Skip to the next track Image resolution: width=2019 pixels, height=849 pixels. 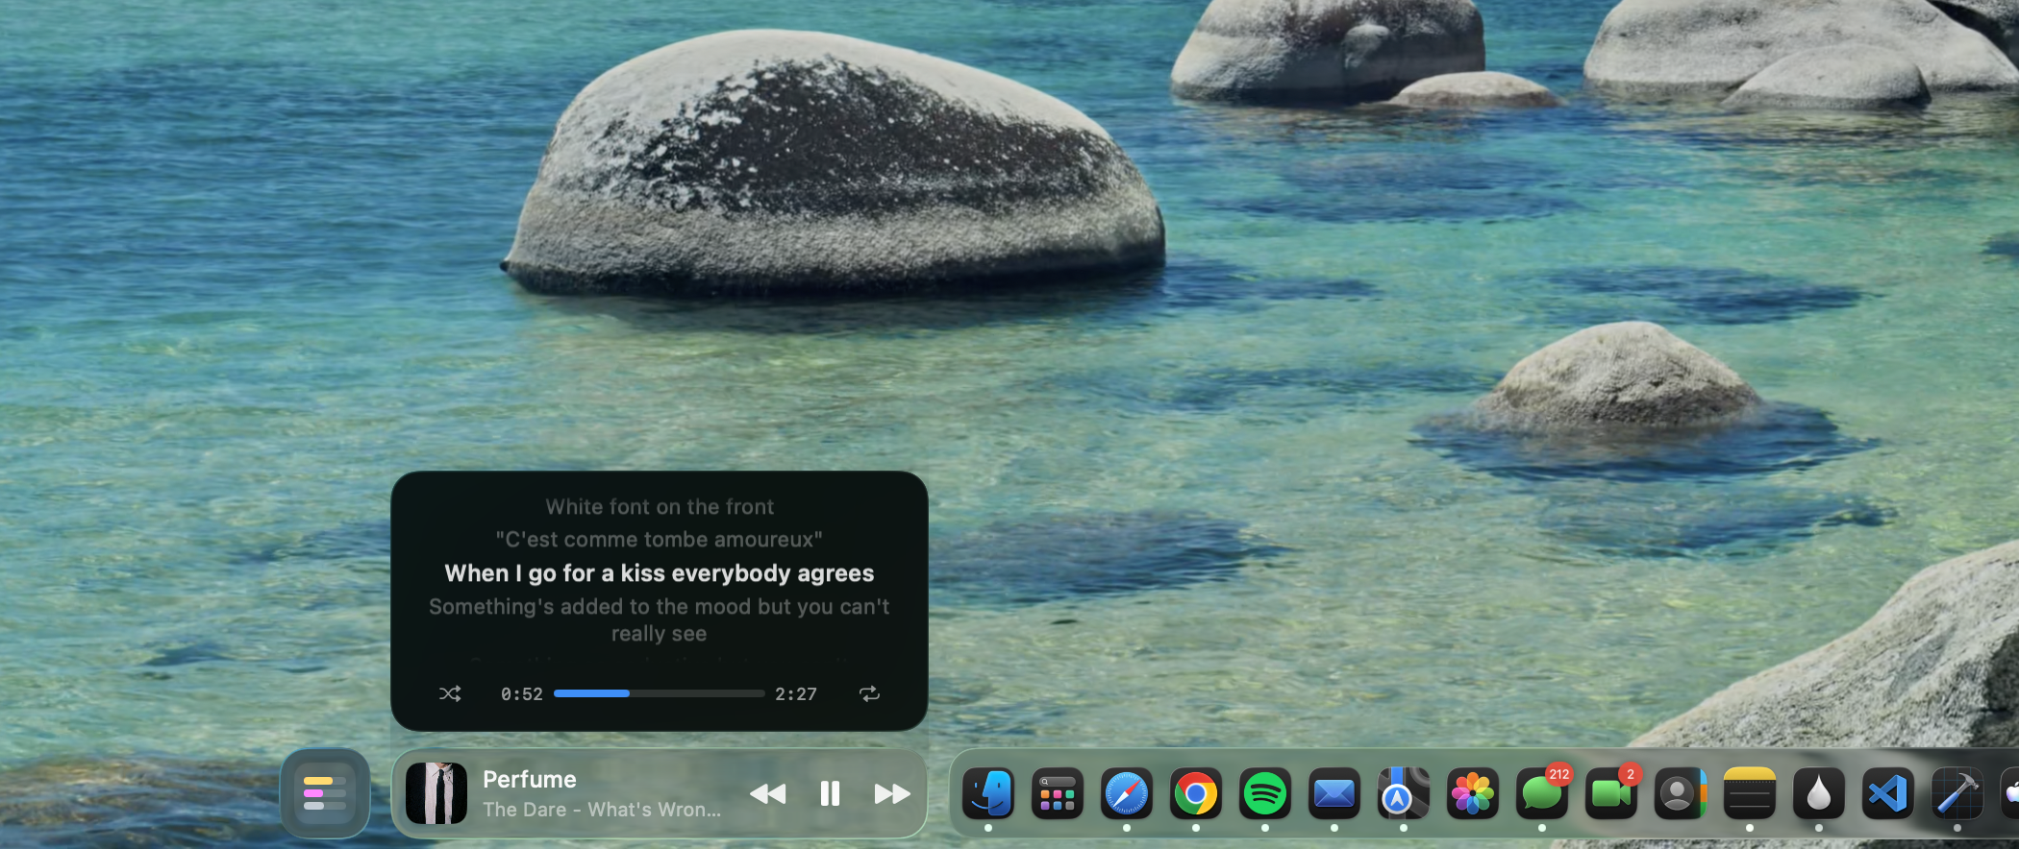891,793
